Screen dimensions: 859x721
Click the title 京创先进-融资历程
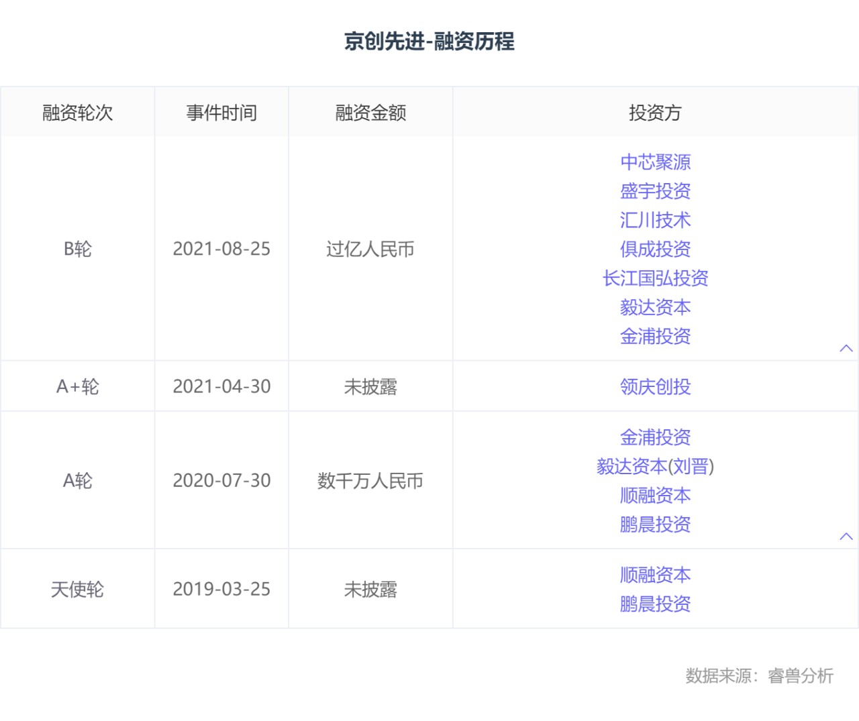coord(429,41)
